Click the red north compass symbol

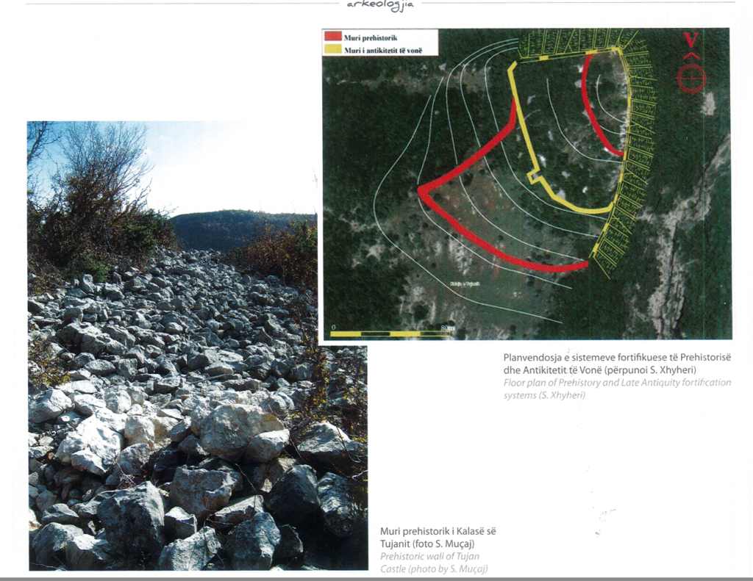(691, 76)
